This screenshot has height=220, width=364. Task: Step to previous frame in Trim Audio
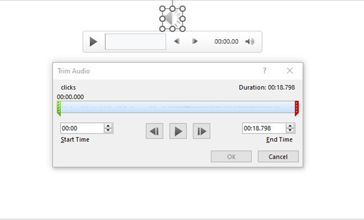[x=155, y=131]
